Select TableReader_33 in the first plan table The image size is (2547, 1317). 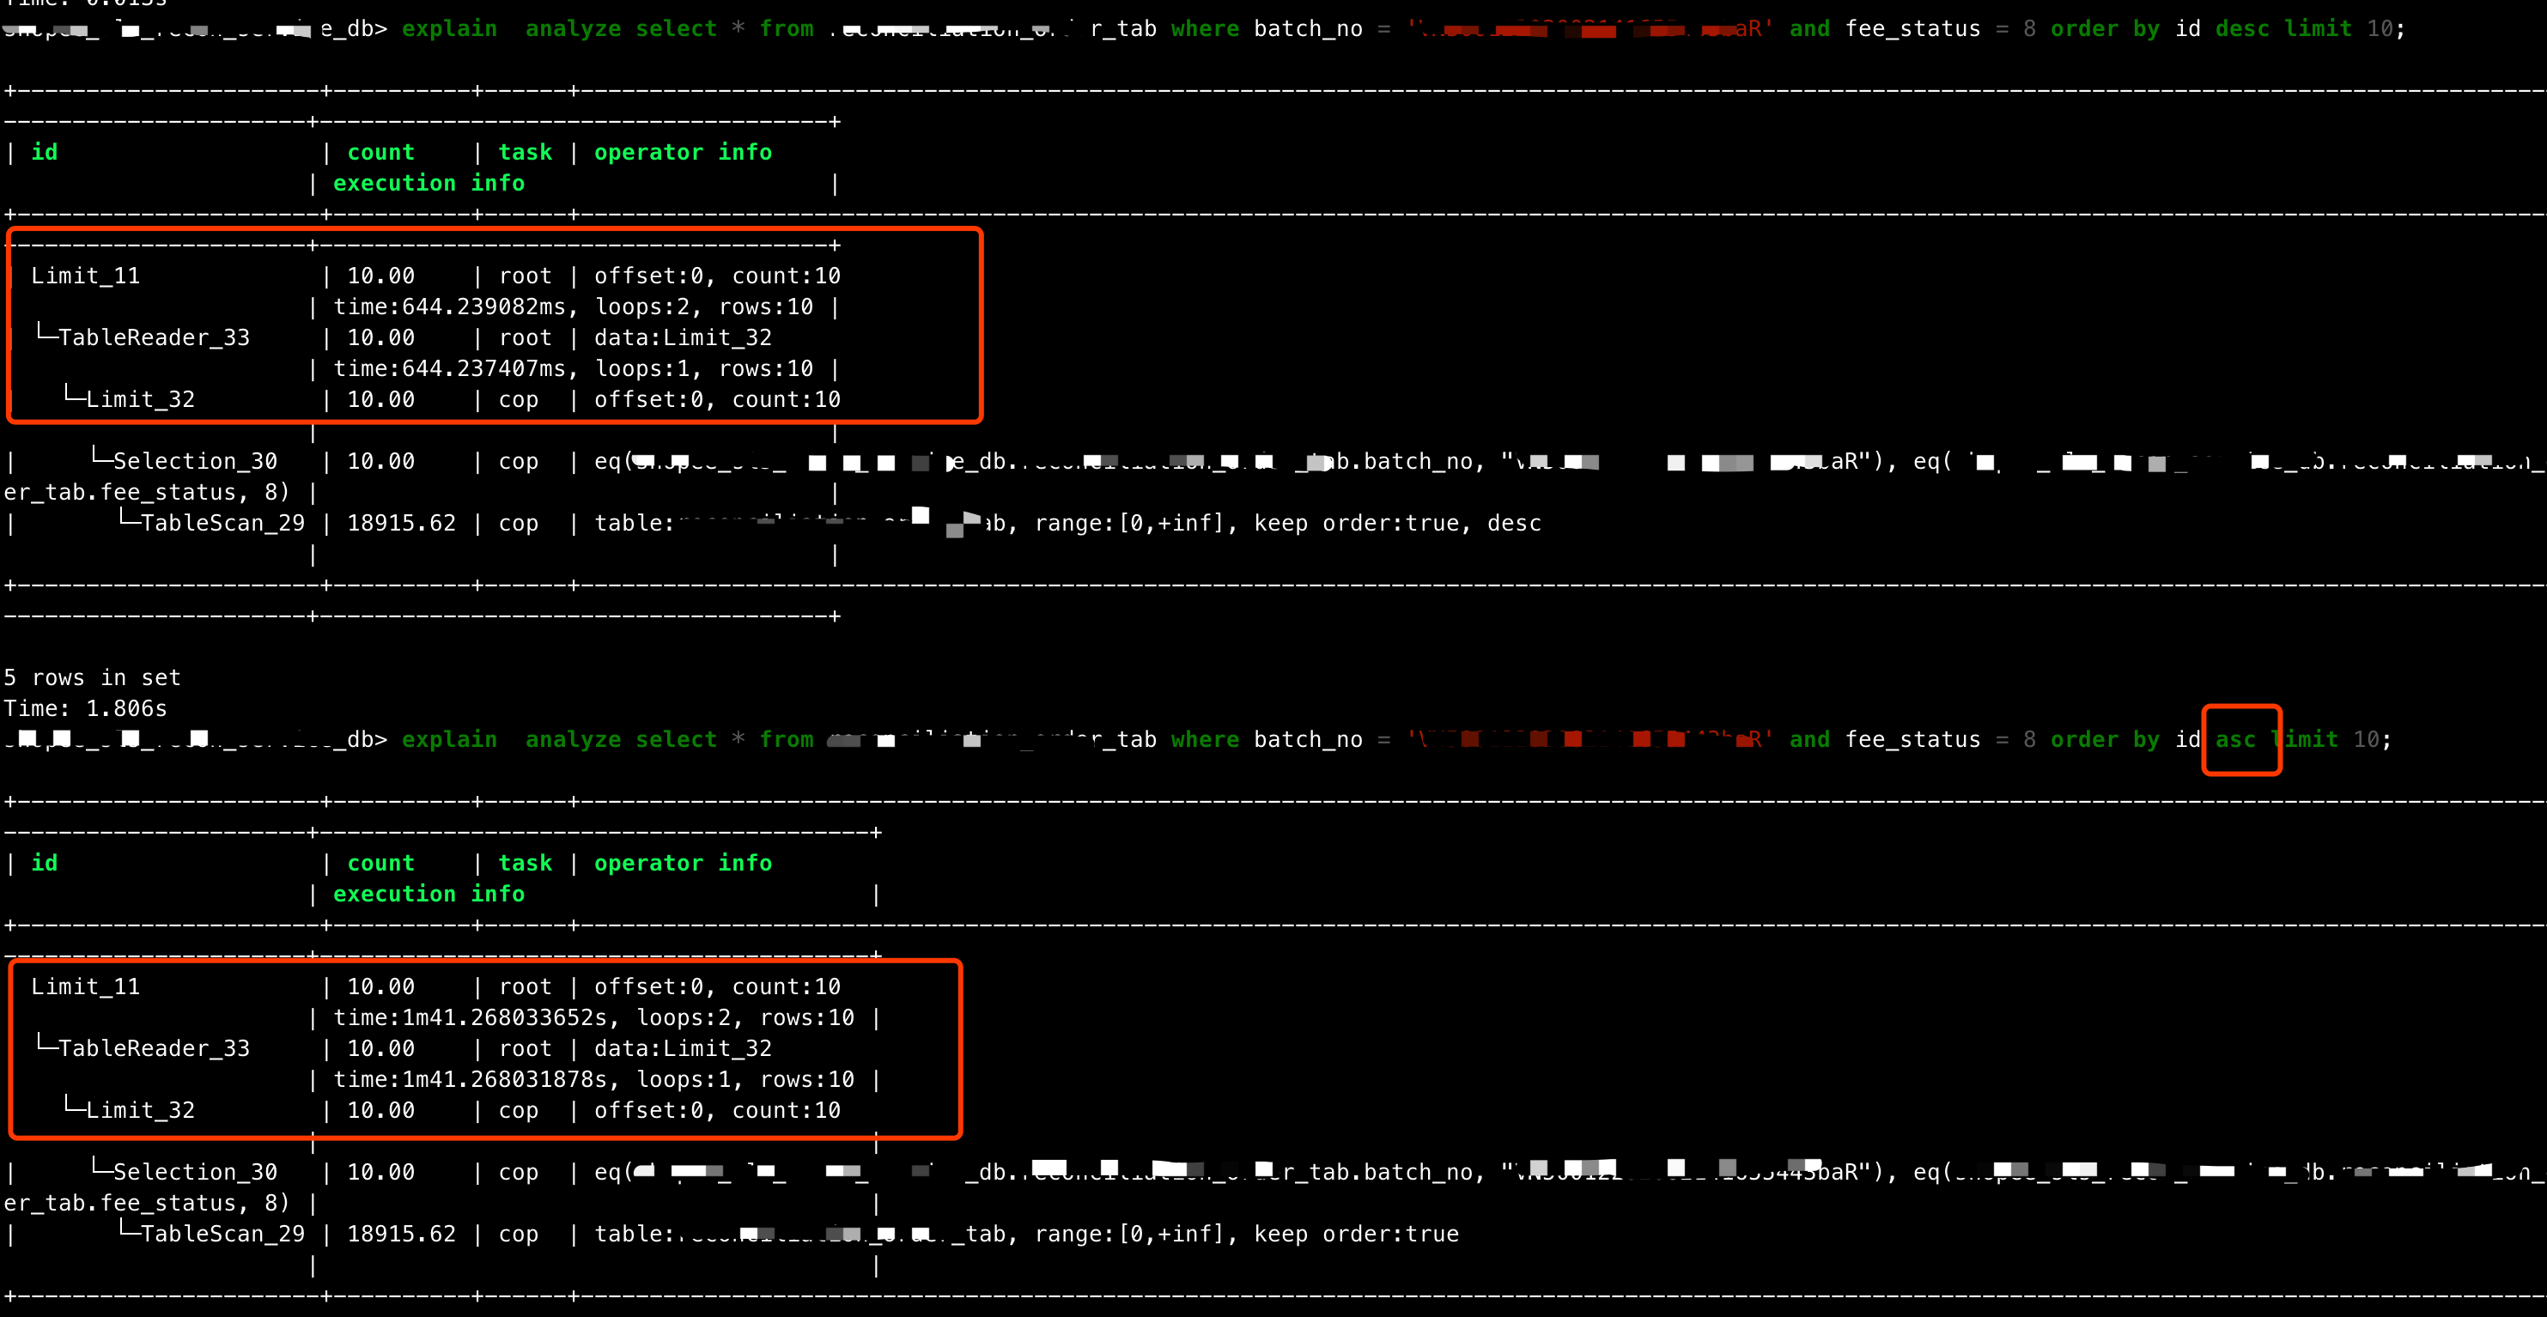click(x=153, y=337)
